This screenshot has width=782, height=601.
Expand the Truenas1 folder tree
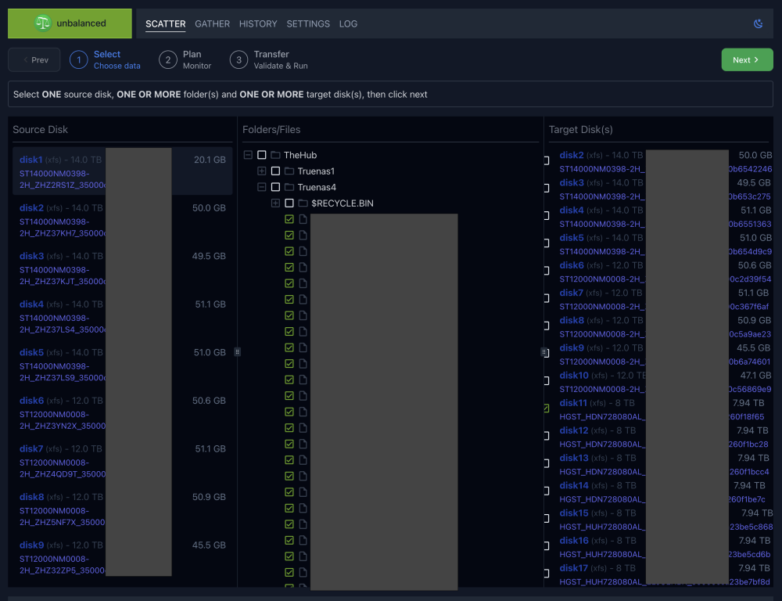(261, 171)
